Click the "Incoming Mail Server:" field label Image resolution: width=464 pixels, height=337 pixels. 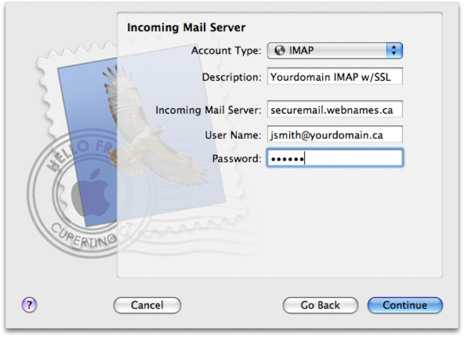coord(208,110)
